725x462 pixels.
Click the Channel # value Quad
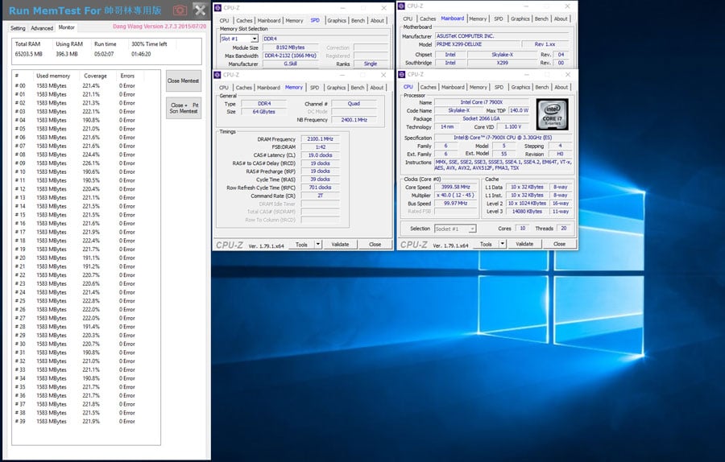(x=354, y=104)
